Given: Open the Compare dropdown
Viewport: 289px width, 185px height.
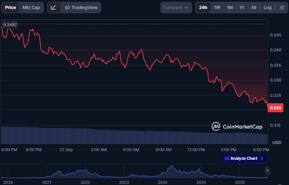Looking at the screenshot, I should [x=176, y=8].
